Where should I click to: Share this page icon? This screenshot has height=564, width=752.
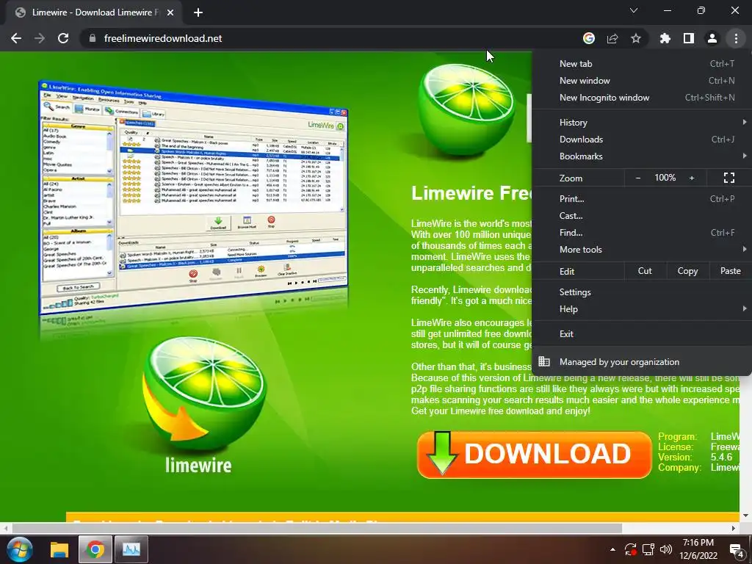click(x=612, y=38)
